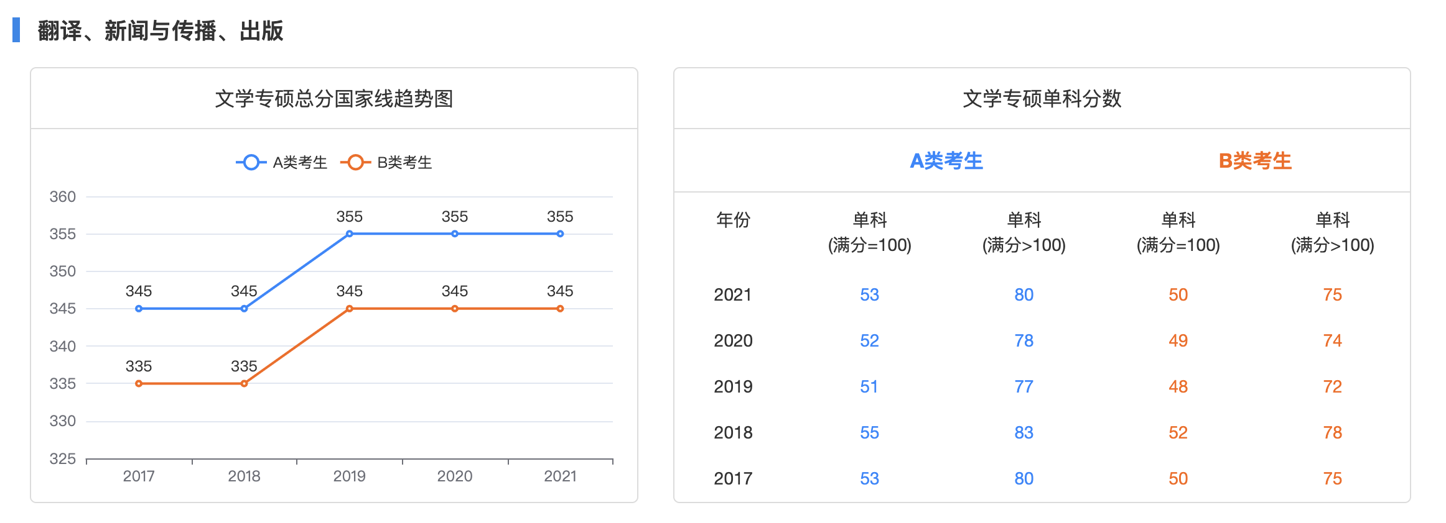This screenshot has height=523, width=1446.
Task: Click the A类考生 table column header
Action: [946, 161]
